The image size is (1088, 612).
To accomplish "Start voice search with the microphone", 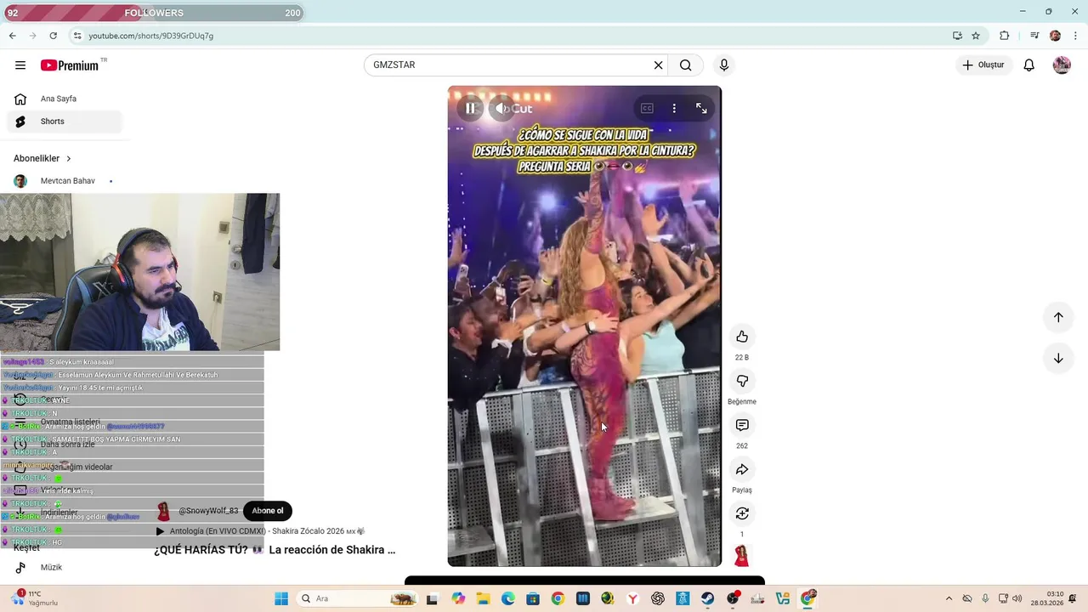I will 724,65.
